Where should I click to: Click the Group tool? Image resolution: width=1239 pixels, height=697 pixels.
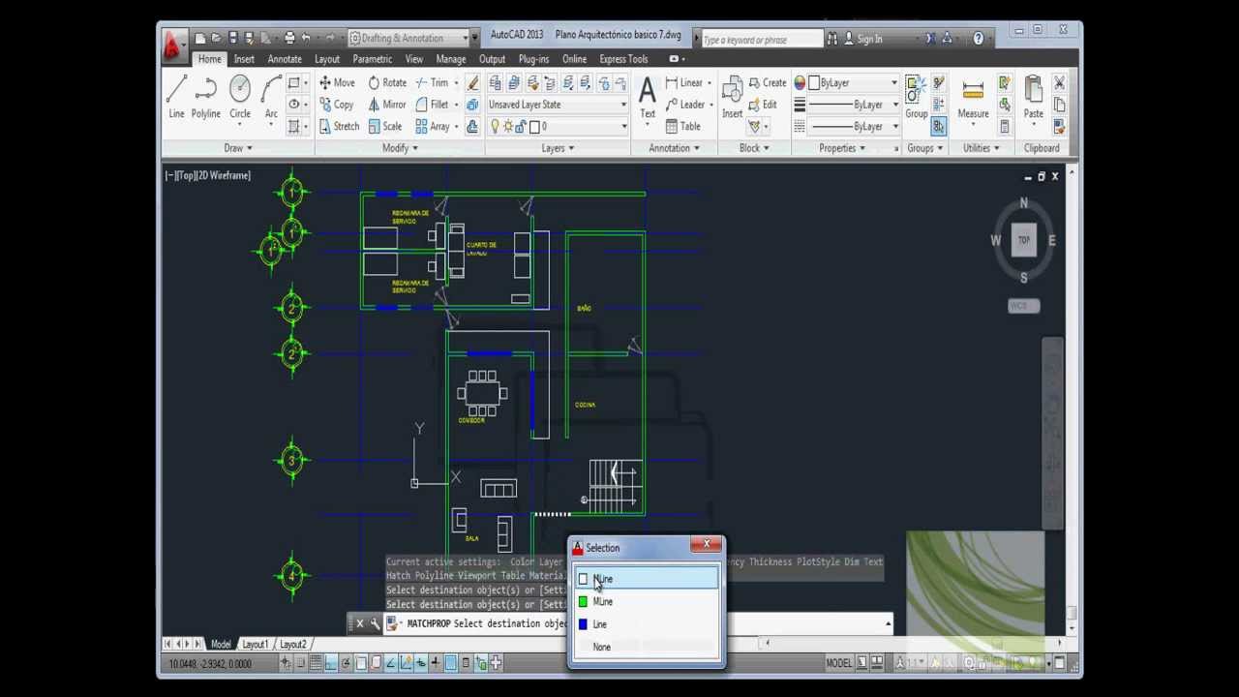(916, 98)
